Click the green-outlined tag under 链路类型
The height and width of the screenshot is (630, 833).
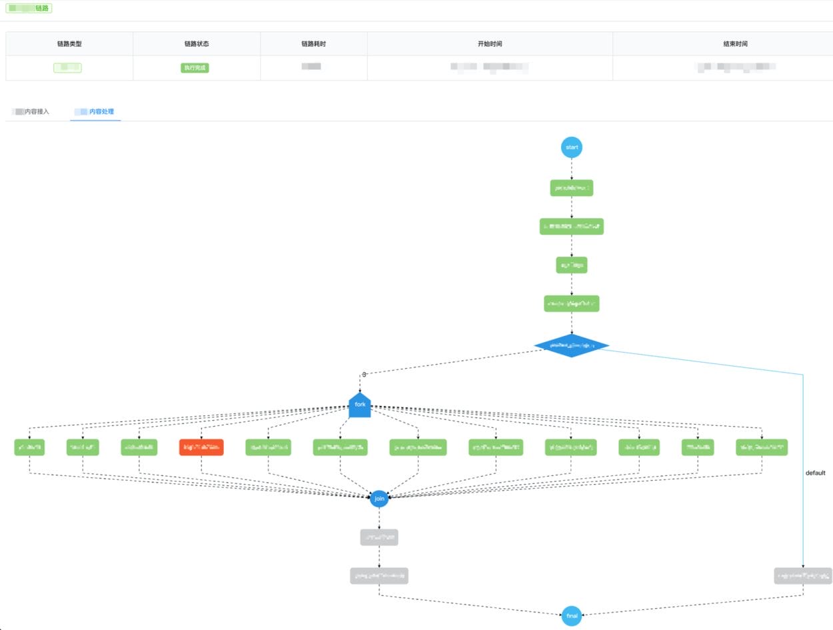coord(67,68)
